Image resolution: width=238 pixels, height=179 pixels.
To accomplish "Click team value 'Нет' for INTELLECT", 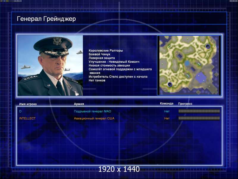I will pyautogui.click(x=167, y=118).
